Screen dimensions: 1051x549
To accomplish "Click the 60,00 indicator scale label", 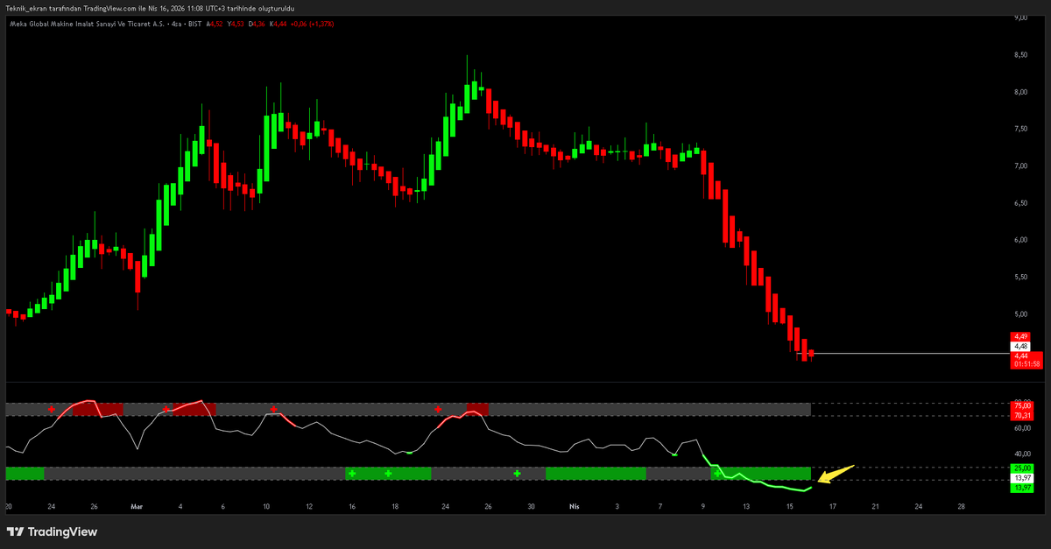I will pos(1021,428).
